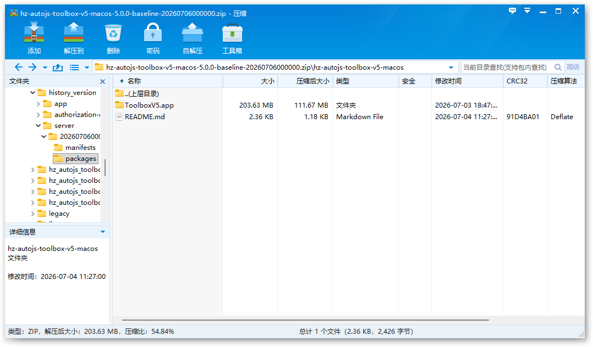Screen dimensions: 593x347
Task: Sort by 压缩后大小 column header
Action: point(305,81)
